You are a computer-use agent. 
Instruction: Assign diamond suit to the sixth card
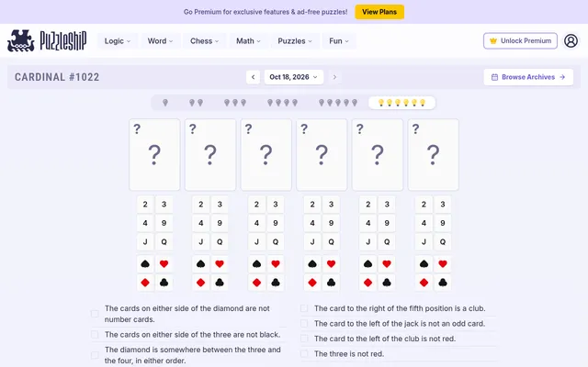[424, 283]
